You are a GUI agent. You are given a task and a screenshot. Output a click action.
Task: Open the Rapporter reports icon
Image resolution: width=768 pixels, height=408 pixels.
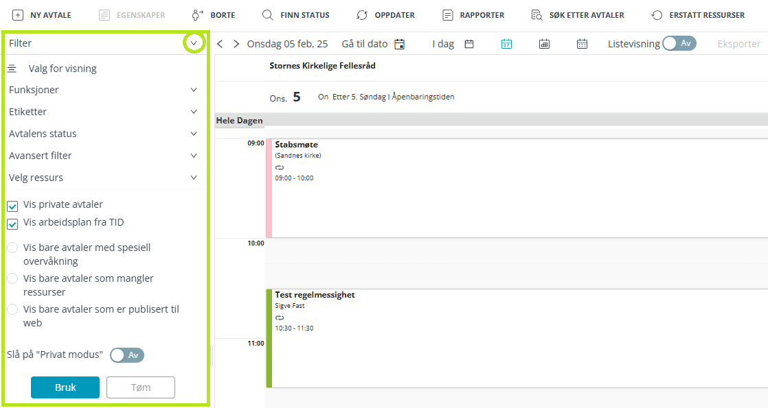[x=448, y=15]
